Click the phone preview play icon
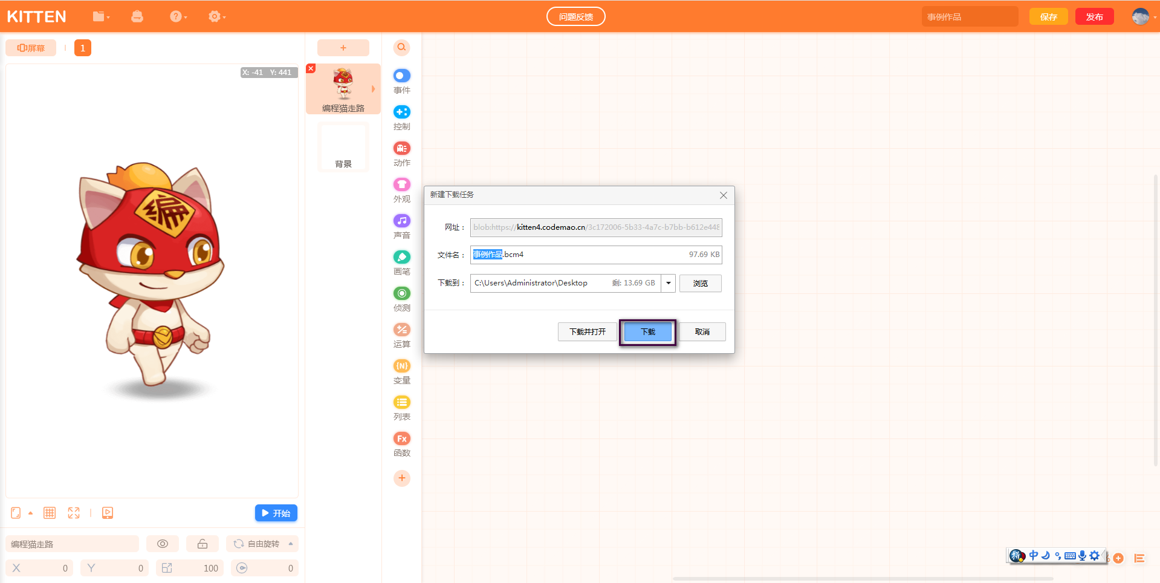This screenshot has width=1160, height=583. point(108,513)
